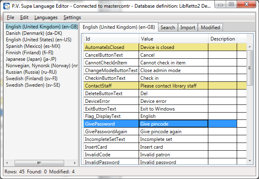Click the application icon in the title bar
This screenshot has height=179, width=259.
(x=6, y=5)
